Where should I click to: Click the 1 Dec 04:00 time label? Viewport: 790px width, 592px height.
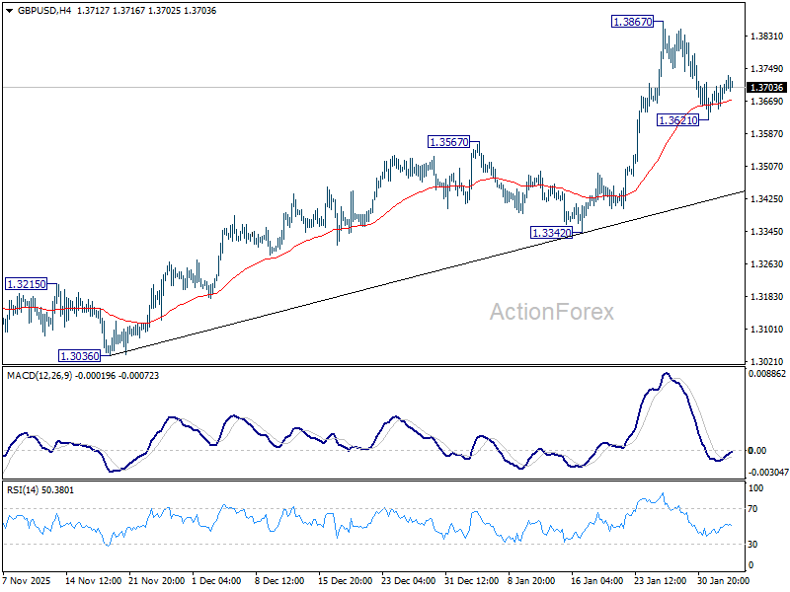[217, 580]
